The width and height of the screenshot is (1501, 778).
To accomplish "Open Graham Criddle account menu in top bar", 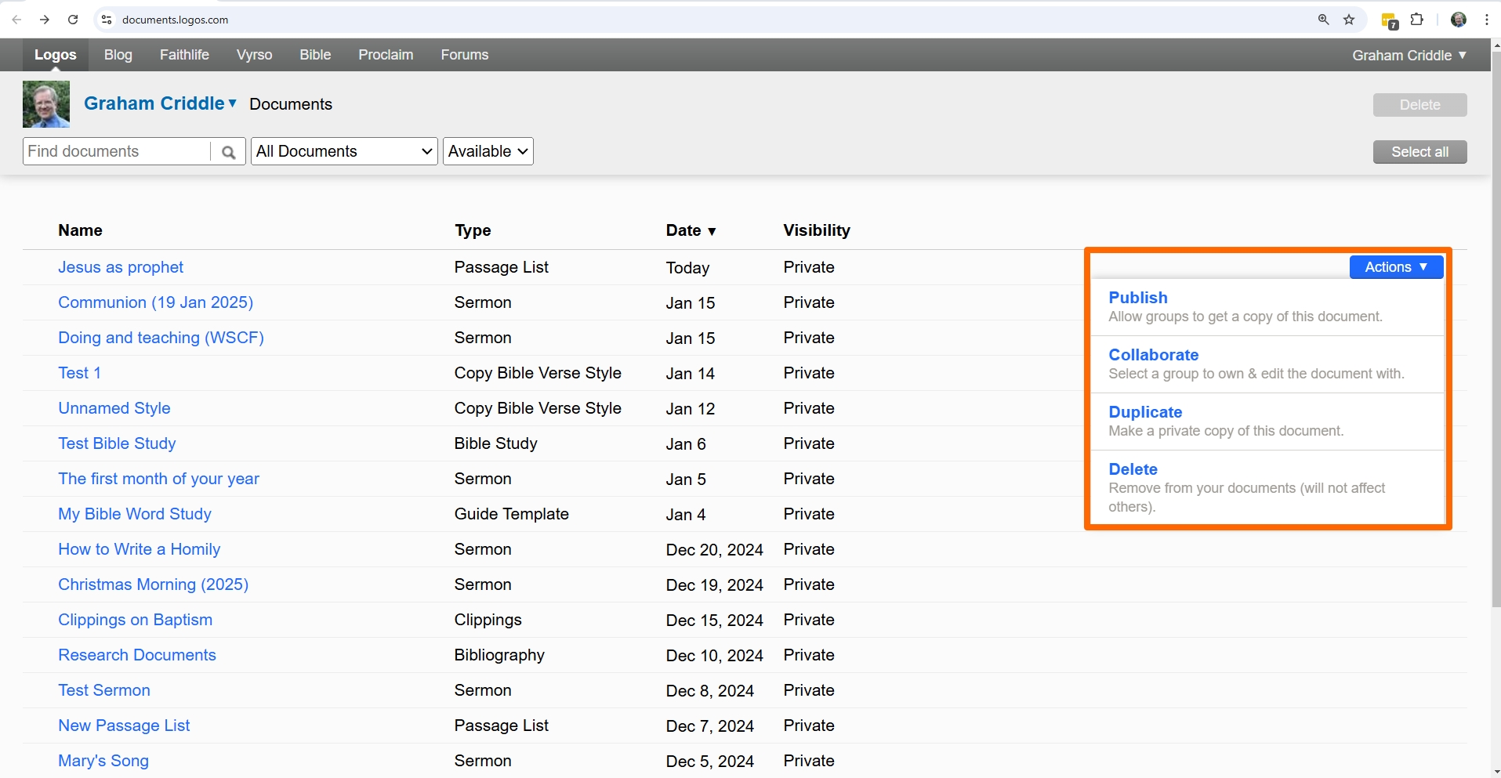I will (1409, 55).
